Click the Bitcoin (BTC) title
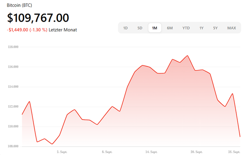The height and width of the screenshot is (155, 245). tap(23, 6)
